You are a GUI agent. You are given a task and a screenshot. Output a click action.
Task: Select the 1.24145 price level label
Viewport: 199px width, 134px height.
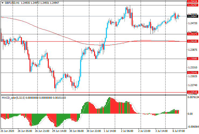193,41
